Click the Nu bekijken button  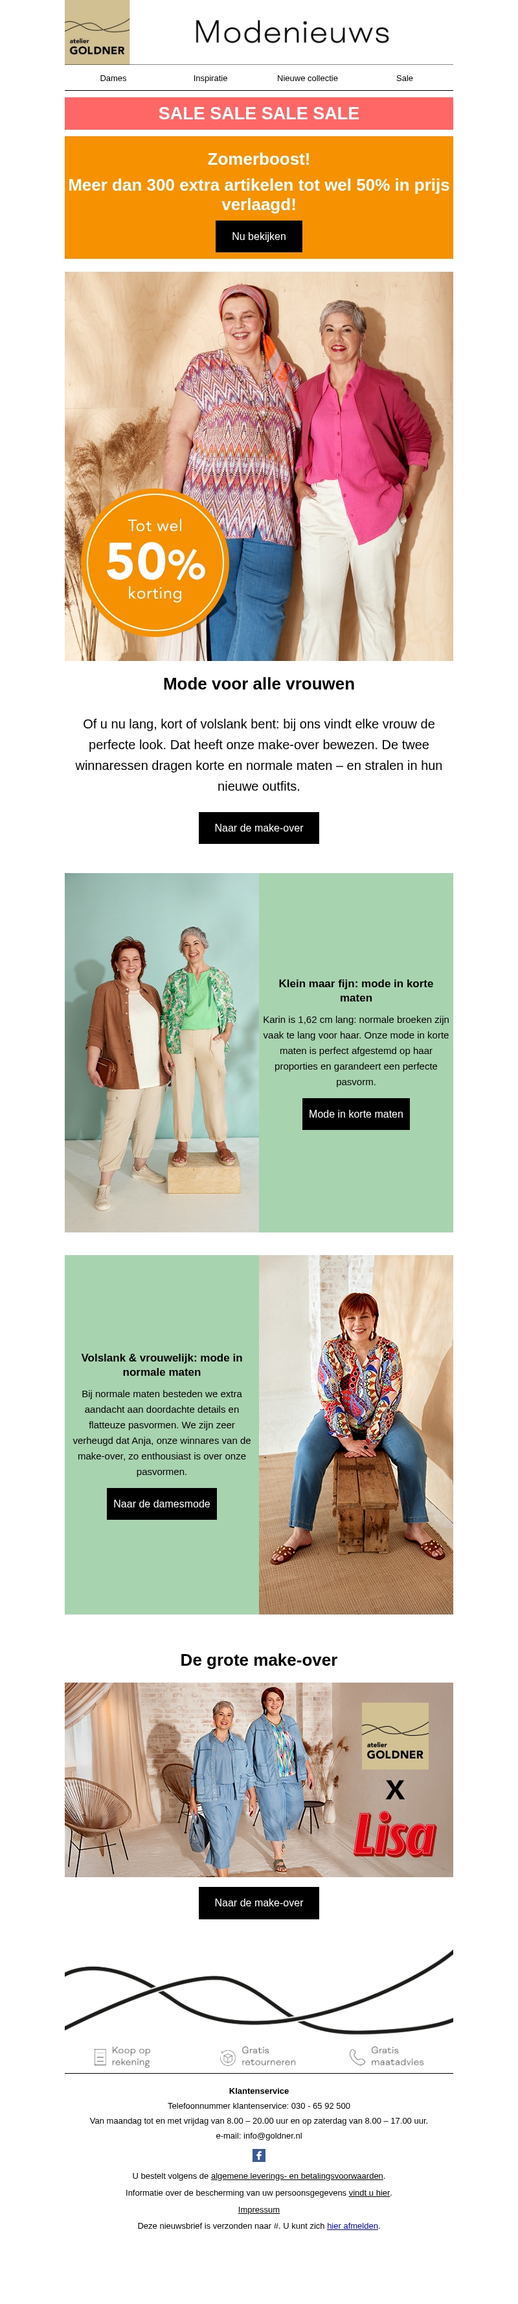click(x=259, y=236)
